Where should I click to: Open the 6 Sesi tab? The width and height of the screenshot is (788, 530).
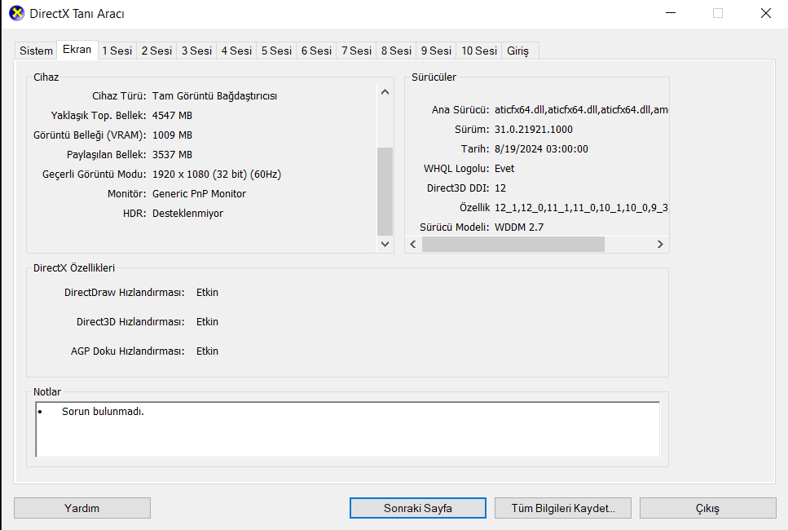click(317, 51)
